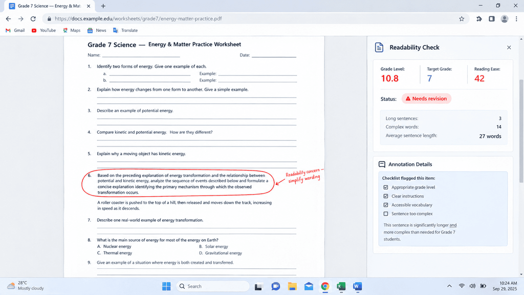Open Maps bookmark
Viewport: 524px width, 295px height.
tap(72, 30)
